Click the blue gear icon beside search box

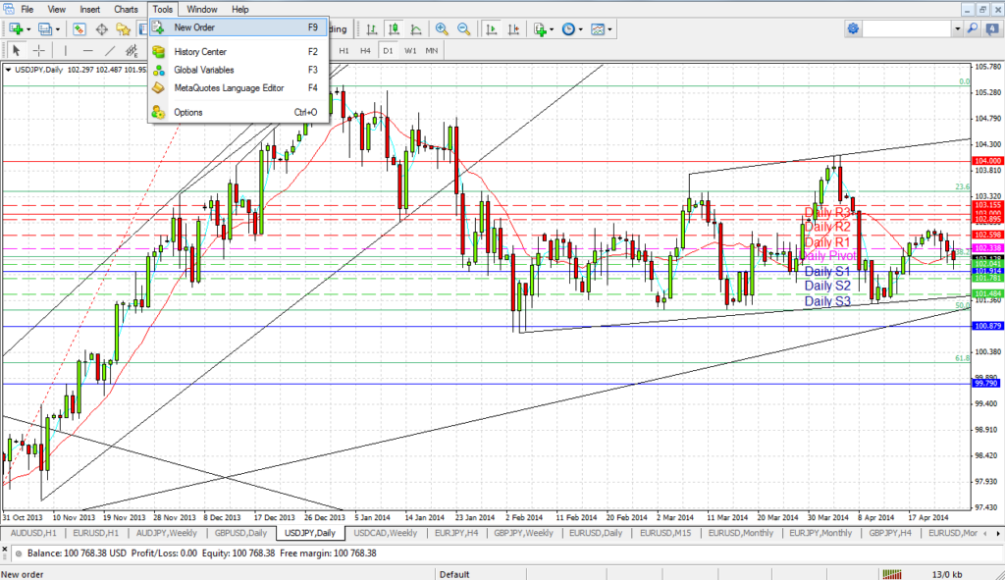point(853,28)
